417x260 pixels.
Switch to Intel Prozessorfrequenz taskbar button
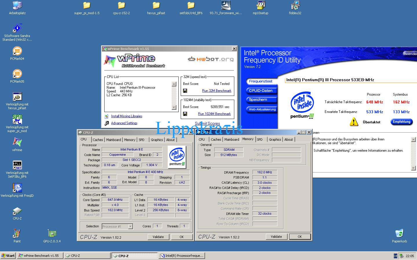182,256
